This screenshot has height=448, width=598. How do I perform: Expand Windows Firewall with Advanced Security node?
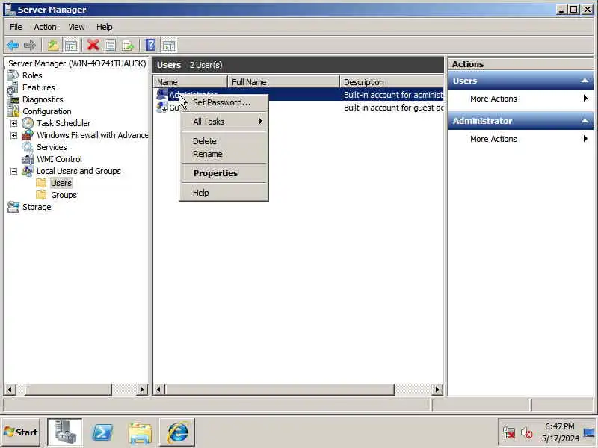(13, 135)
